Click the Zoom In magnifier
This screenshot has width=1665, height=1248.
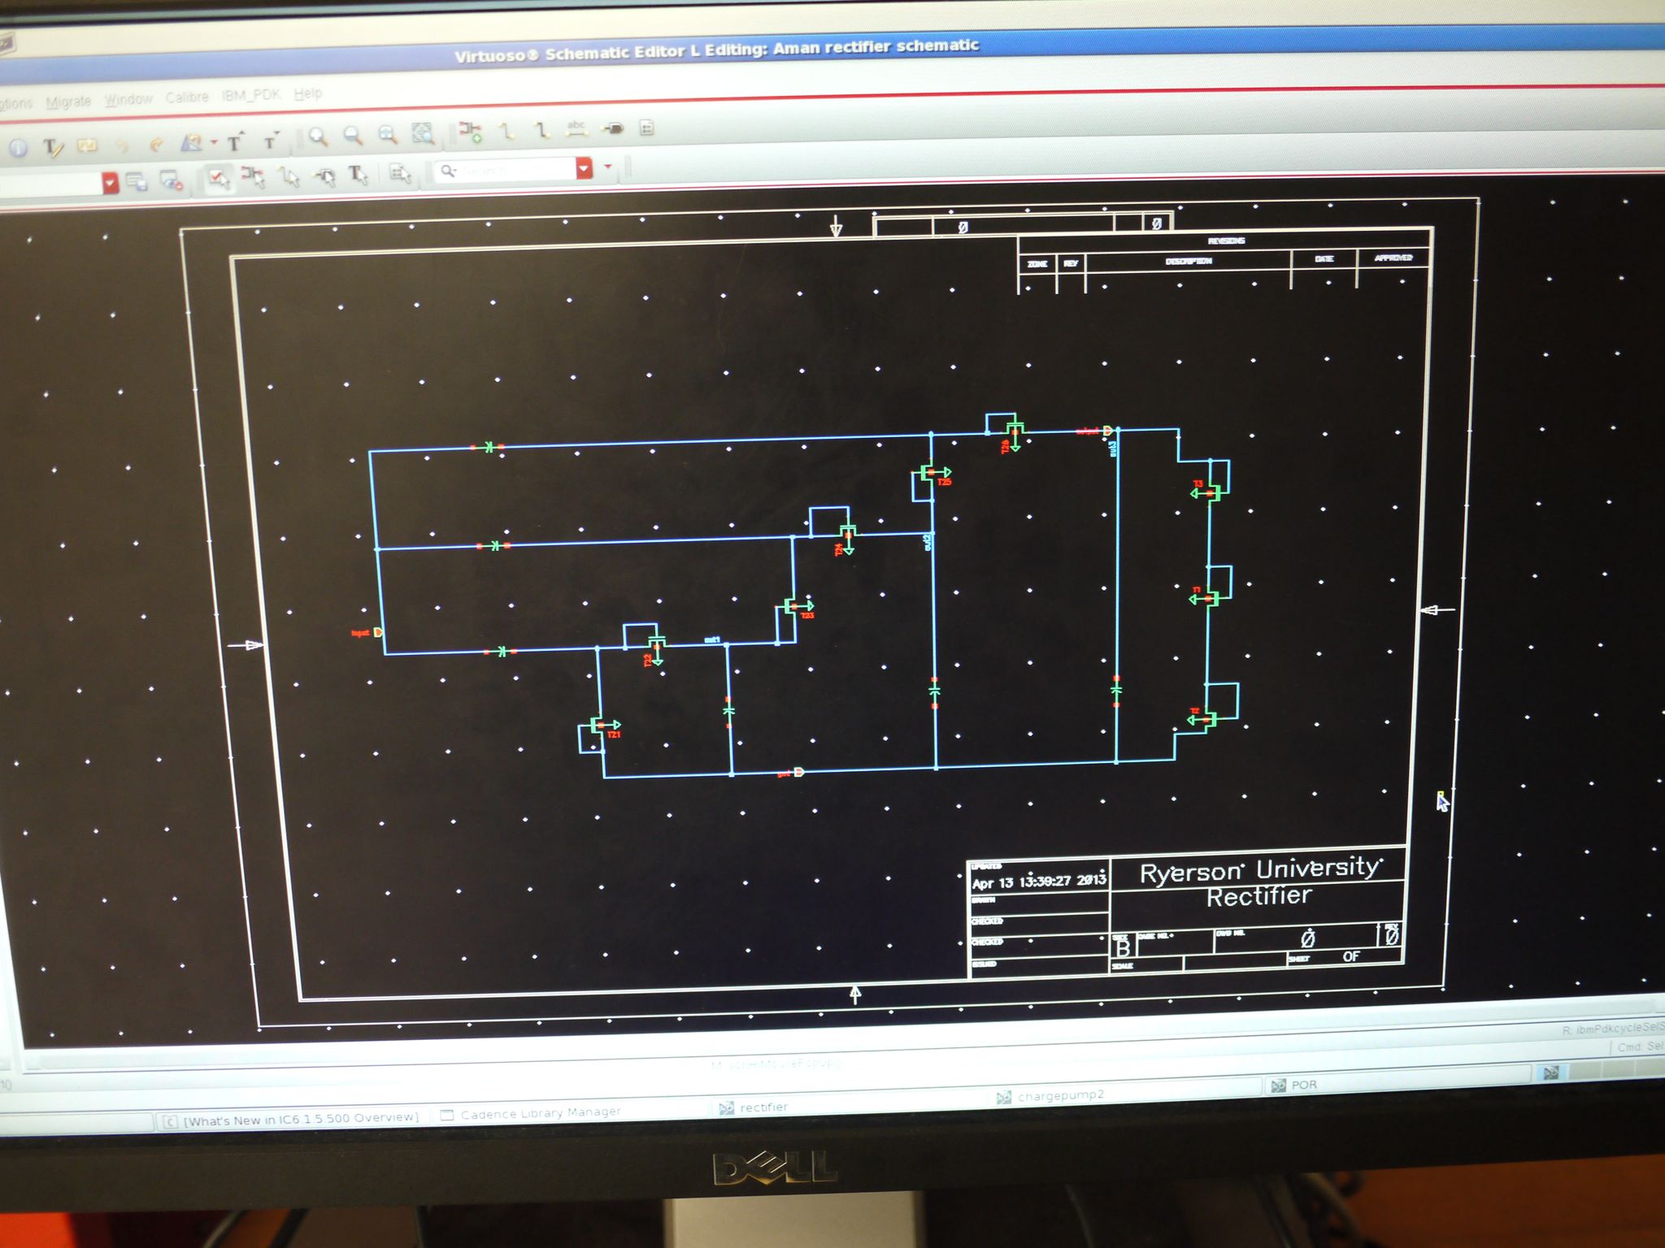[x=318, y=137]
